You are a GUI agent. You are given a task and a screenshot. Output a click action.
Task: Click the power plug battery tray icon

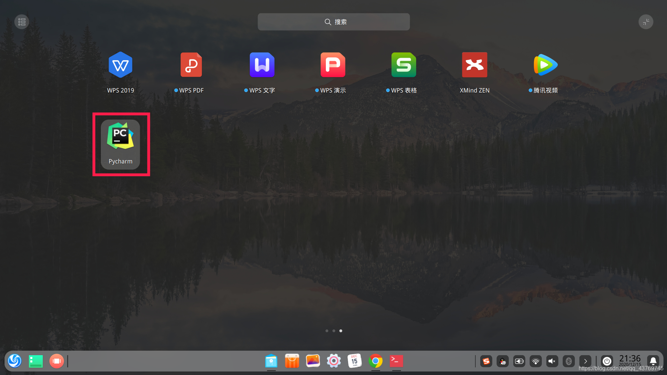tap(519, 361)
